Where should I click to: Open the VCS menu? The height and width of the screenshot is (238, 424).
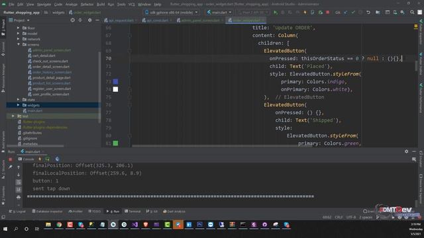click(x=131, y=5)
